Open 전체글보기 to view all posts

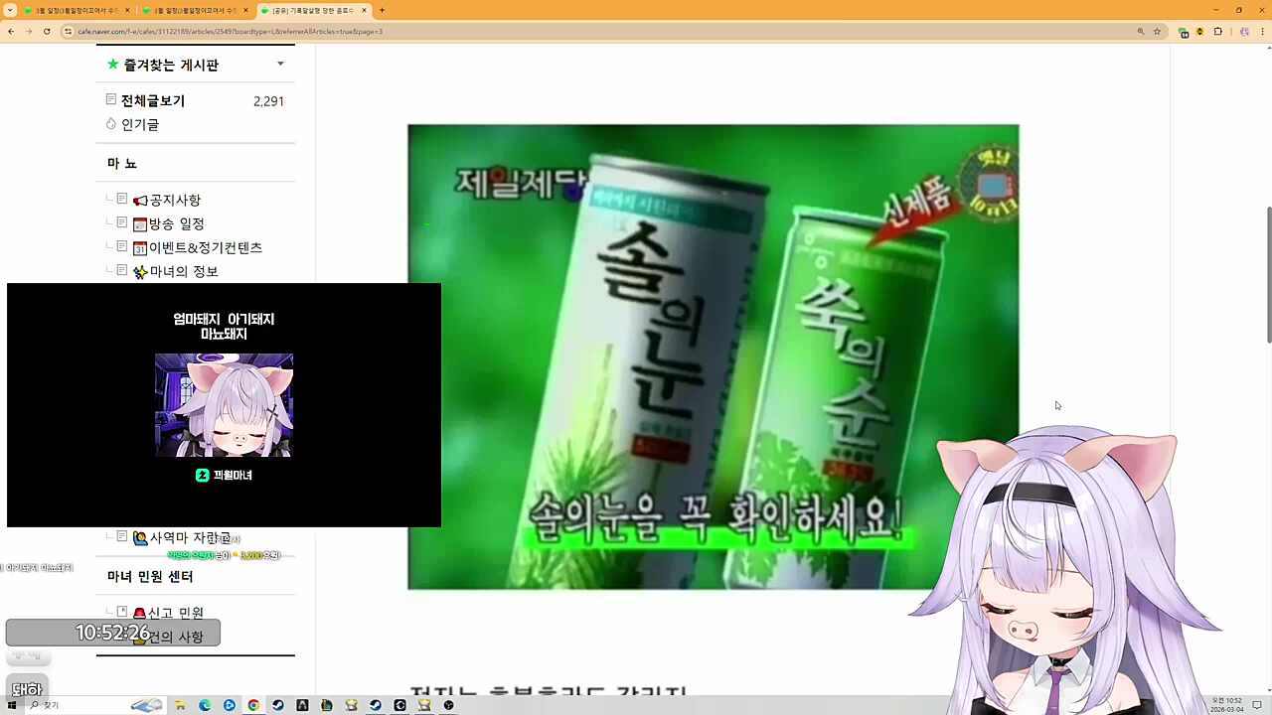(x=151, y=100)
